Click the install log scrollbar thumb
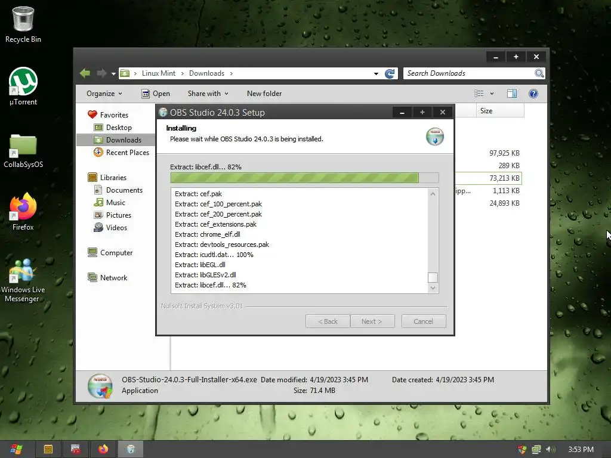Viewport: 611px width, 458px height. click(433, 277)
